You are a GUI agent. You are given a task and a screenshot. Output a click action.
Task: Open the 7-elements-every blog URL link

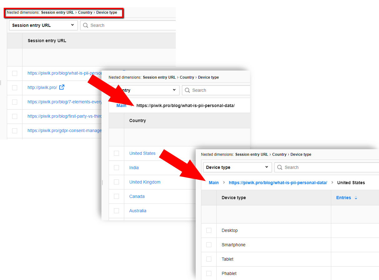[x=65, y=102]
